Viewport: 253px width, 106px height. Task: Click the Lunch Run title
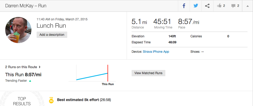tap(51, 26)
